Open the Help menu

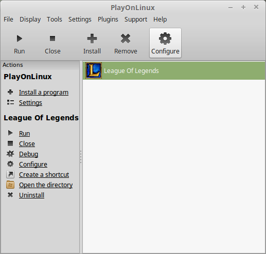160,20
